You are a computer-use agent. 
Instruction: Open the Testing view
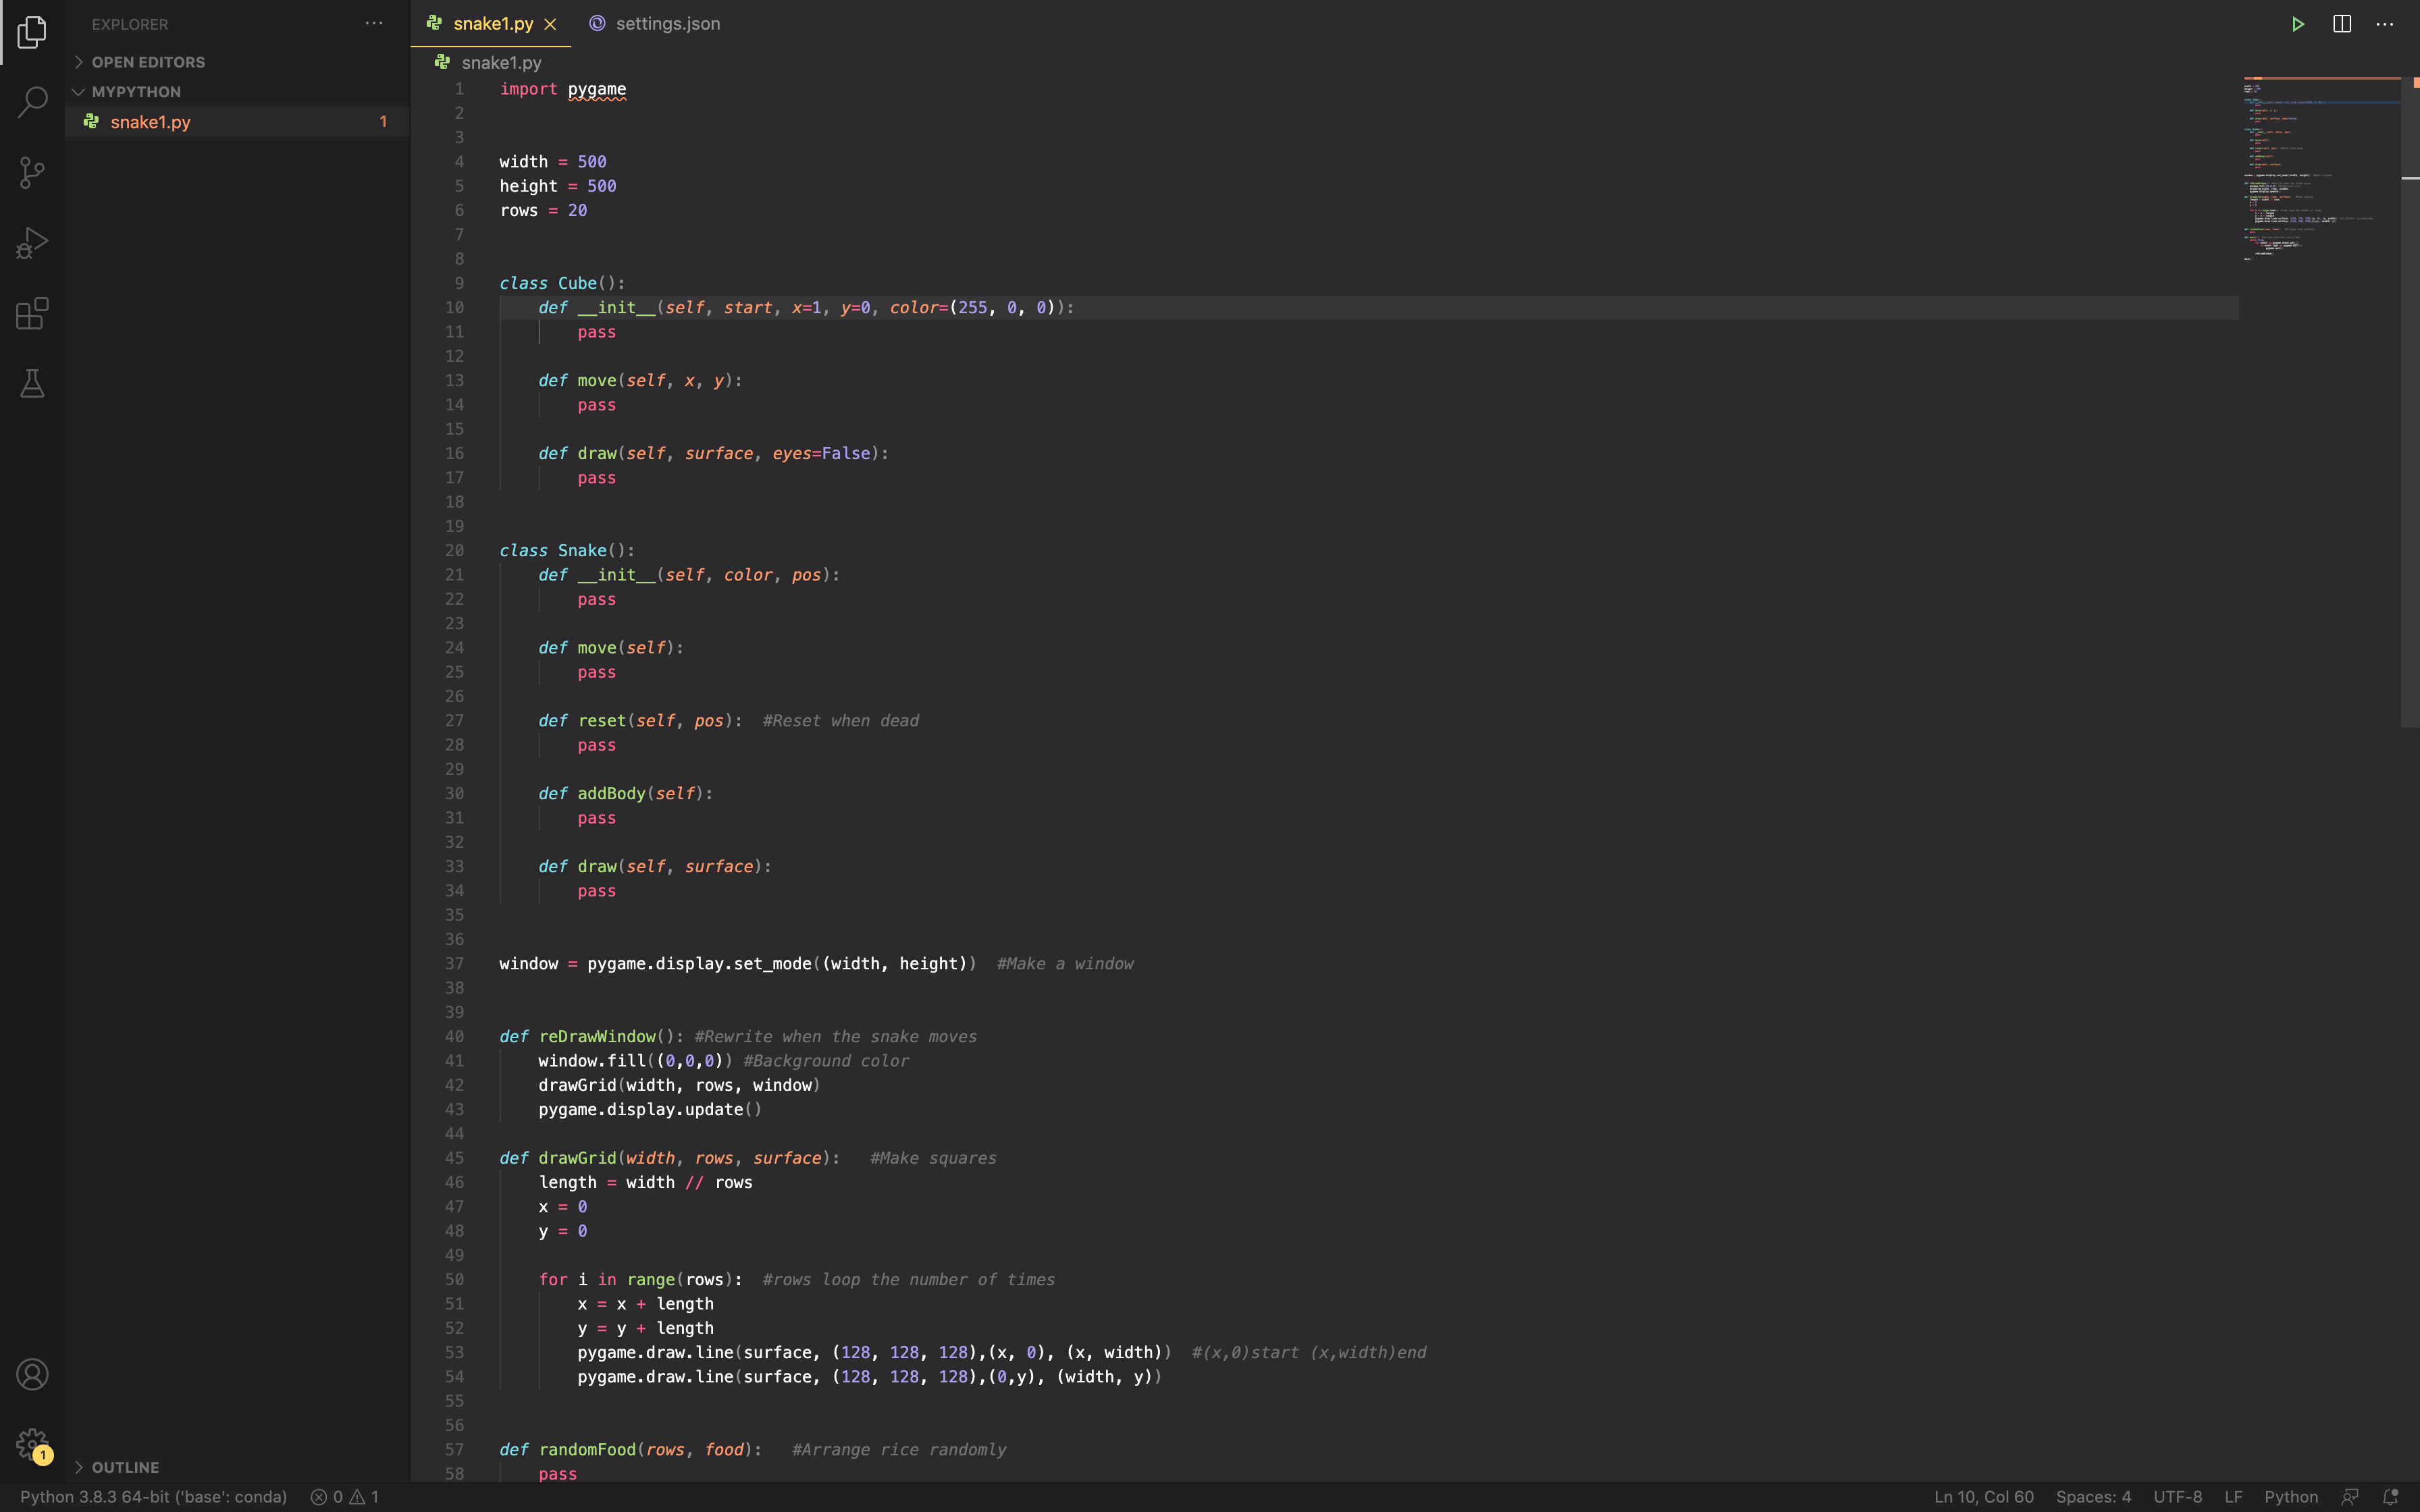31,383
